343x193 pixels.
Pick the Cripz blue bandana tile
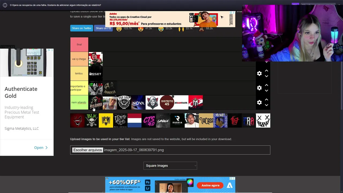point(220,120)
